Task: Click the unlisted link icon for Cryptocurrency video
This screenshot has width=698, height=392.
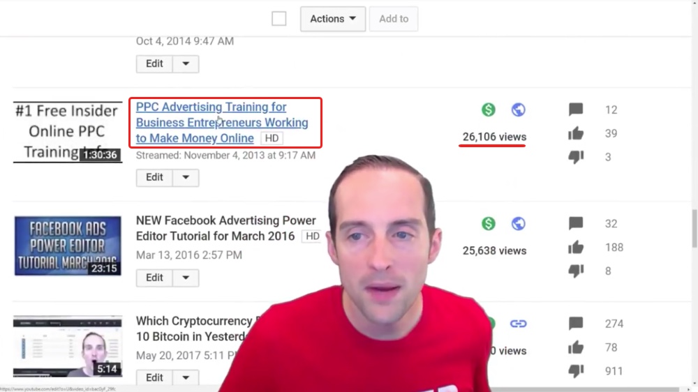Action: [518, 324]
